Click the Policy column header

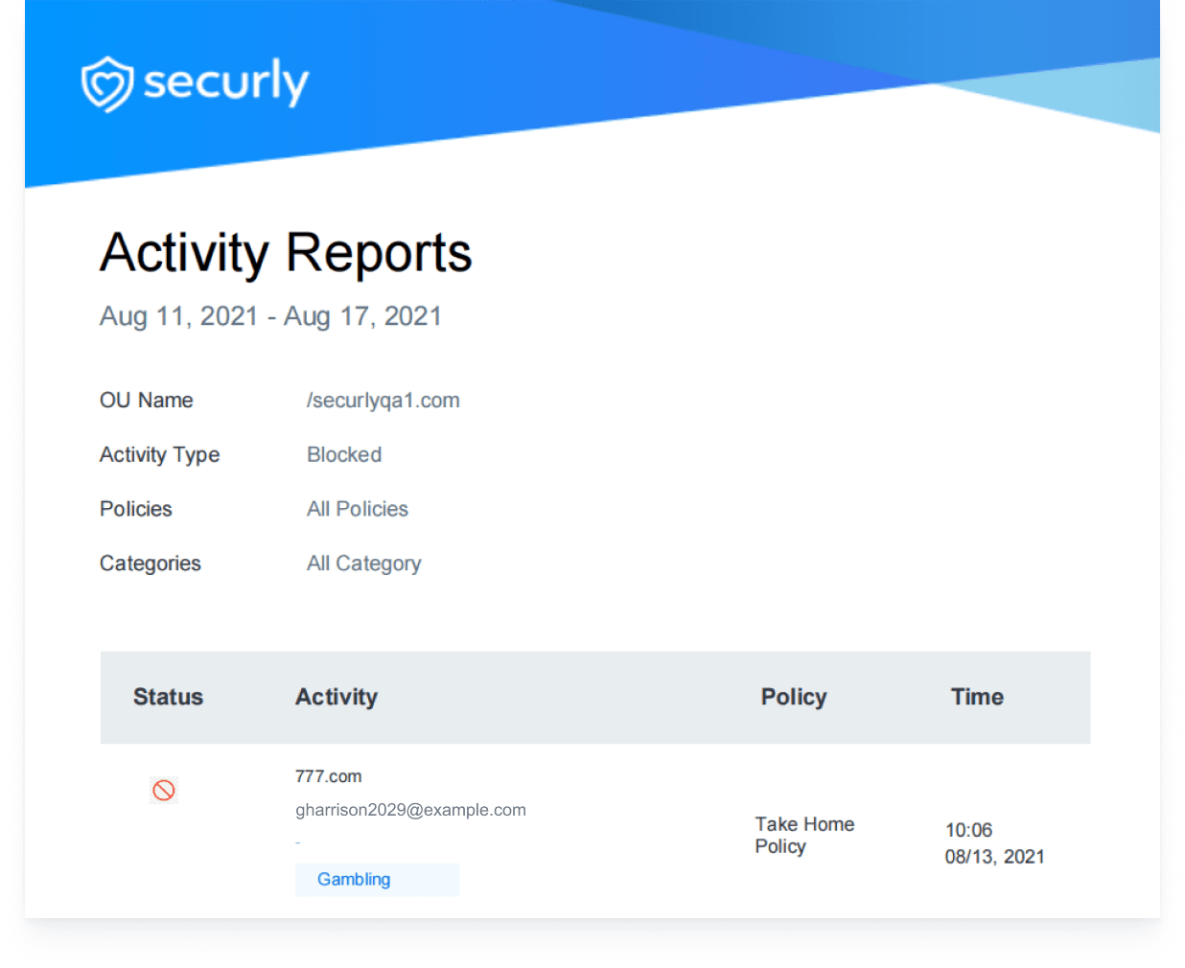pyautogui.click(x=793, y=697)
